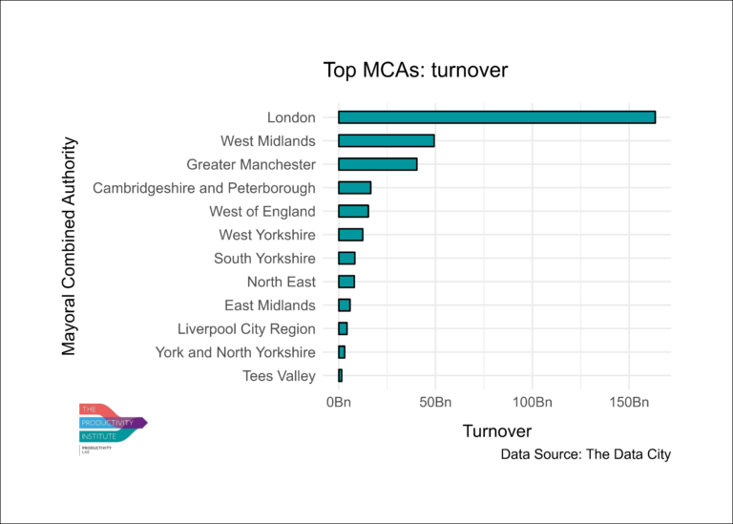Click the Data Source: The Data City text
Screen dimensions: 733x524
[x=585, y=455]
